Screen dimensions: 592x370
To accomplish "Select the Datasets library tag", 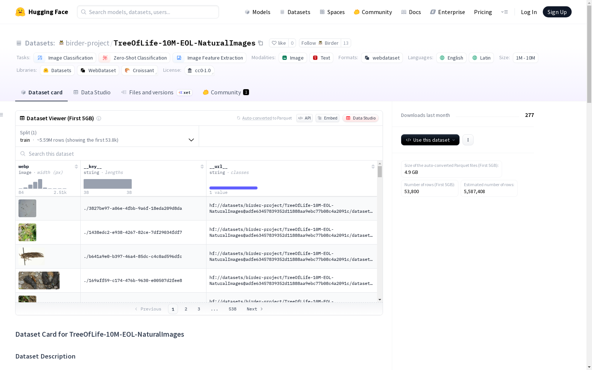I will click(x=57, y=70).
